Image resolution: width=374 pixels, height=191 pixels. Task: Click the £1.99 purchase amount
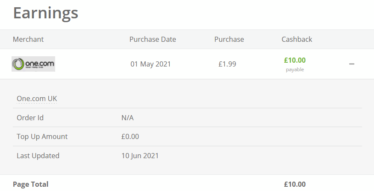[x=227, y=64]
